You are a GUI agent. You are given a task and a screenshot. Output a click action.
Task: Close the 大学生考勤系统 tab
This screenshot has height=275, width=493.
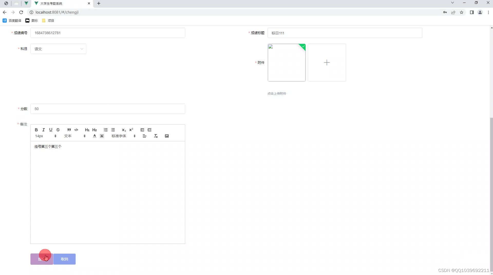(89, 3)
